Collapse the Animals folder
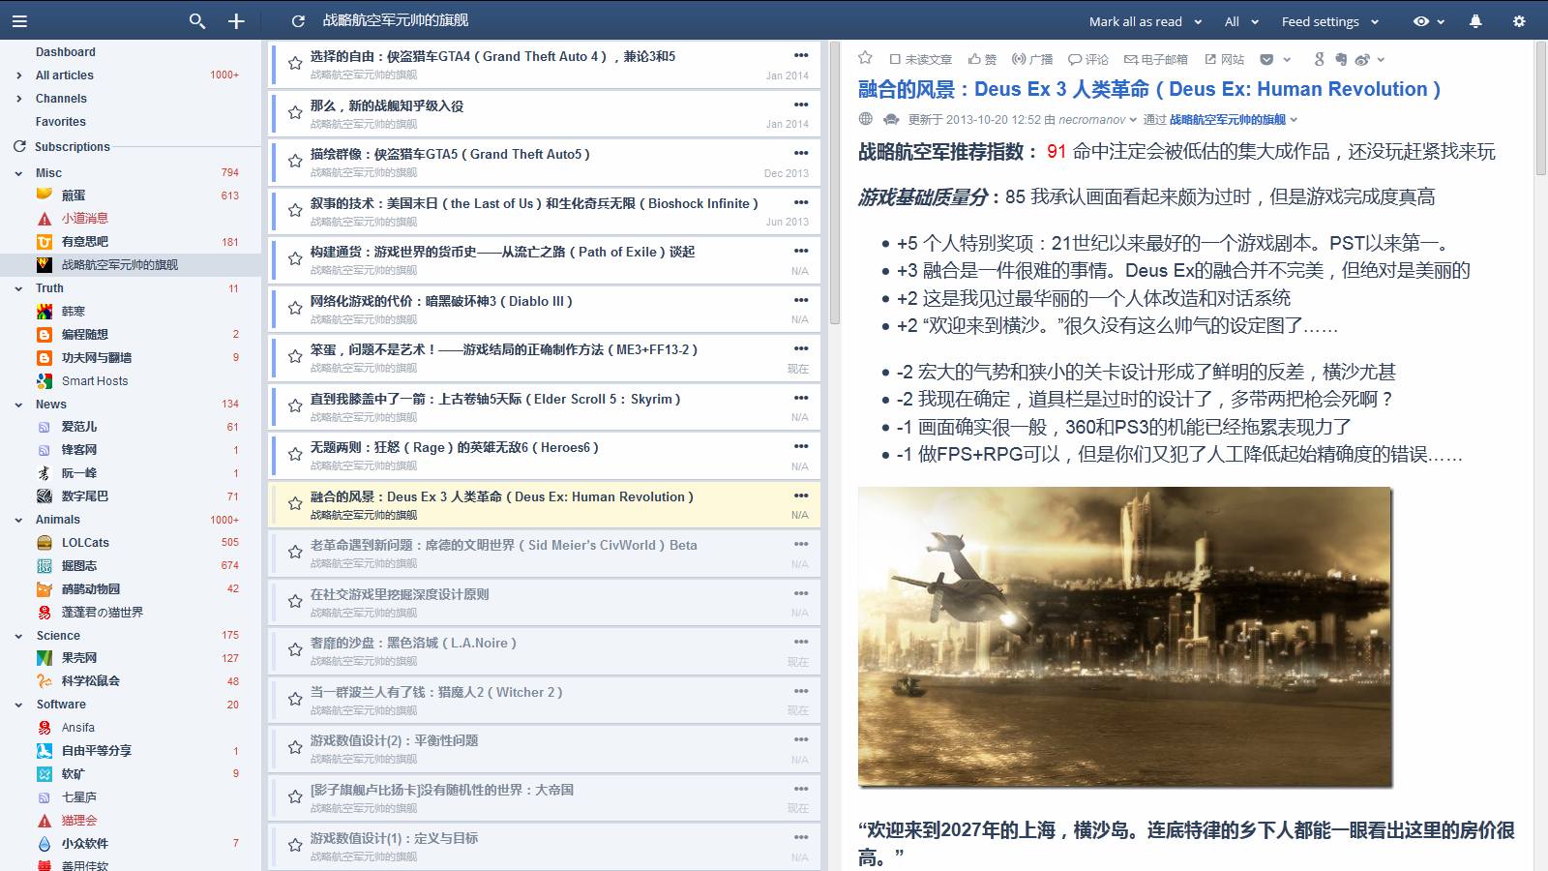This screenshot has width=1548, height=871. (x=18, y=520)
